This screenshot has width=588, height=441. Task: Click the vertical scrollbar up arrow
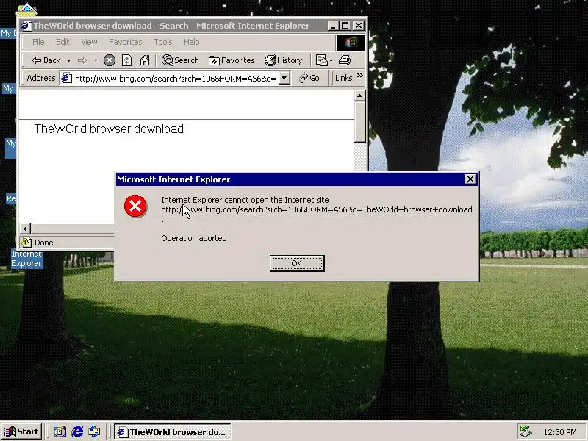point(359,96)
